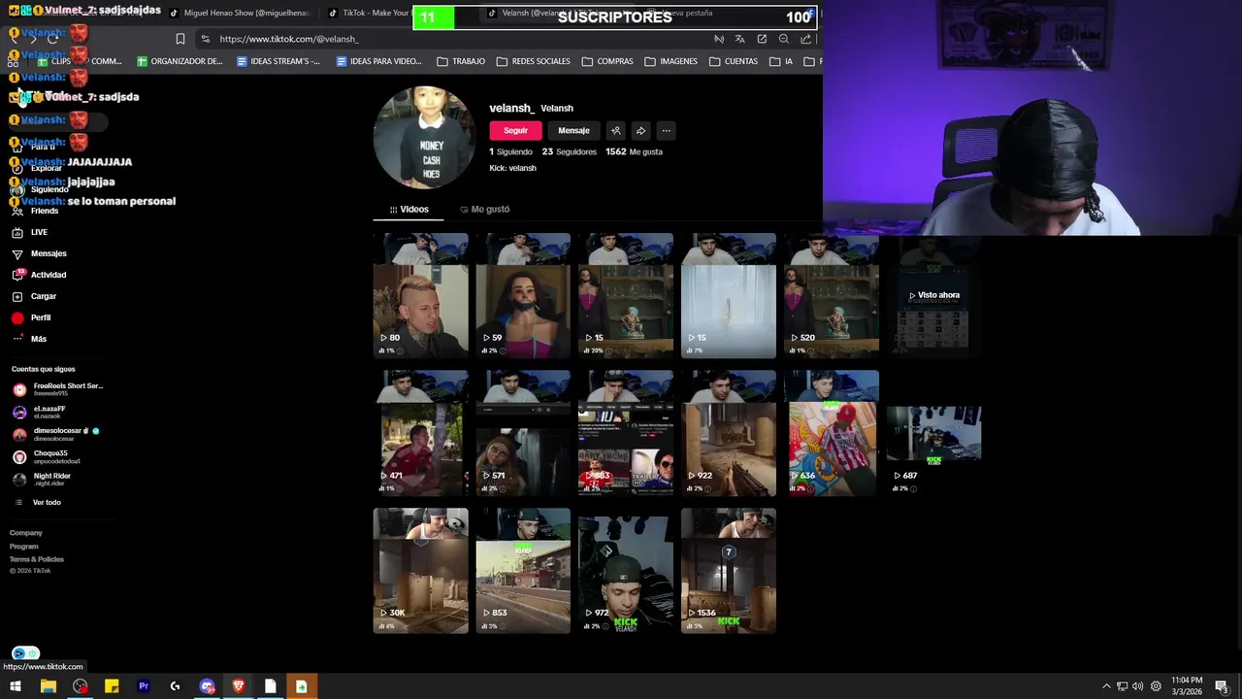Click the site settings icon before the URL
The width and height of the screenshot is (1242, 699).
click(x=205, y=39)
